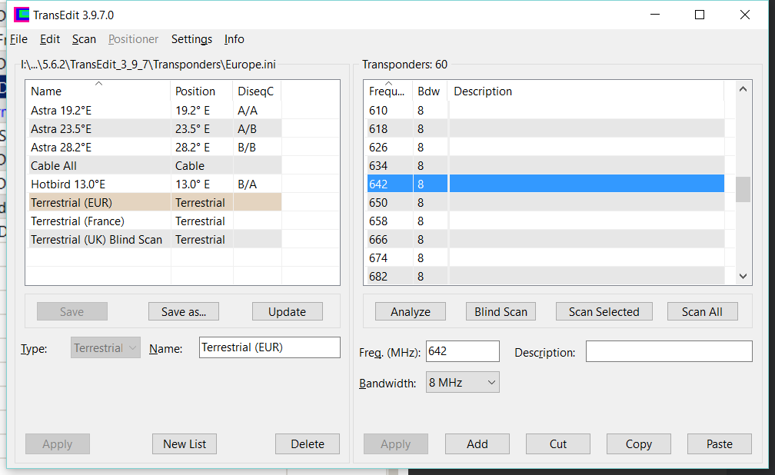
Task: Click the Analyze button
Action: pos(411,312)
